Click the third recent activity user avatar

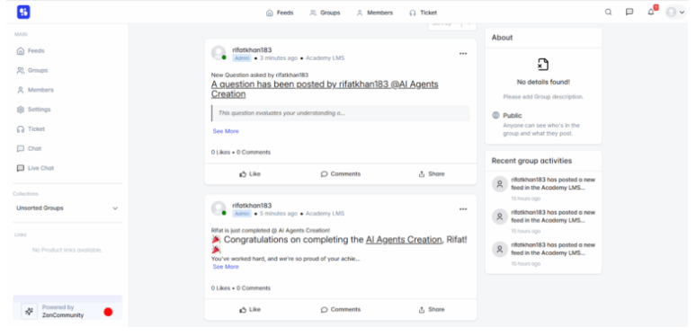point(500,249)
